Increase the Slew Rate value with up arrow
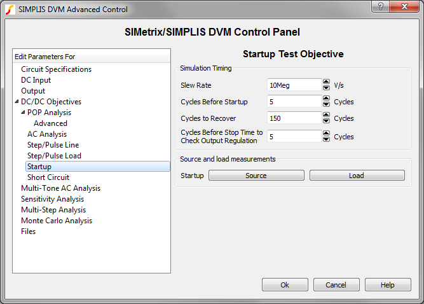 click(x=326, y=82)
